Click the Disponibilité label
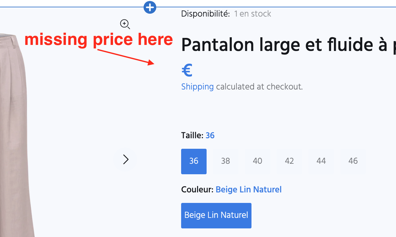 click(205, 14)
